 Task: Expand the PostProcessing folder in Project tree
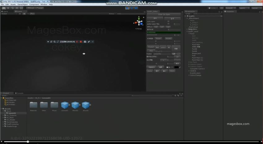3,124
